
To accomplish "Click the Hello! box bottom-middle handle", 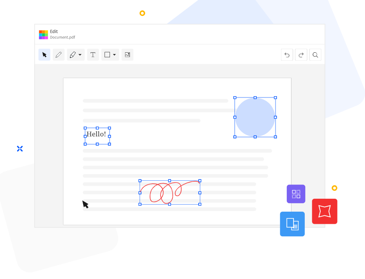I will pyautogui.click(x=97, y=144).
